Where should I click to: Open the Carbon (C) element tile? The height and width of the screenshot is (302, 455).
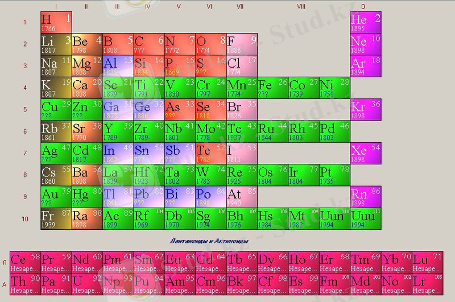(x=149, y=44)
